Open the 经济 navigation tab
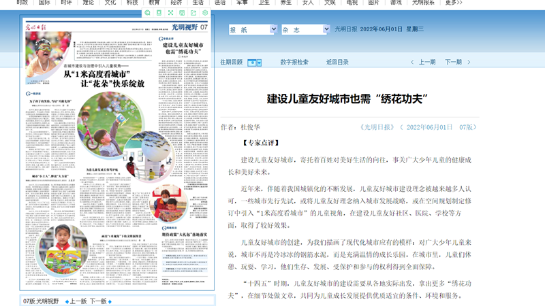Image resolution: width=545 pixels, height=306 pixels. point(176,3)
